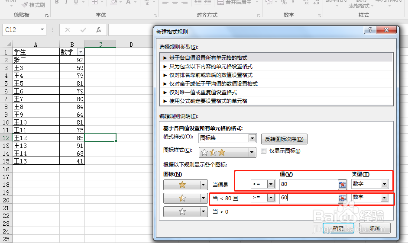Select row 12 header
The image size is (408, 243).
pos(6,138)
